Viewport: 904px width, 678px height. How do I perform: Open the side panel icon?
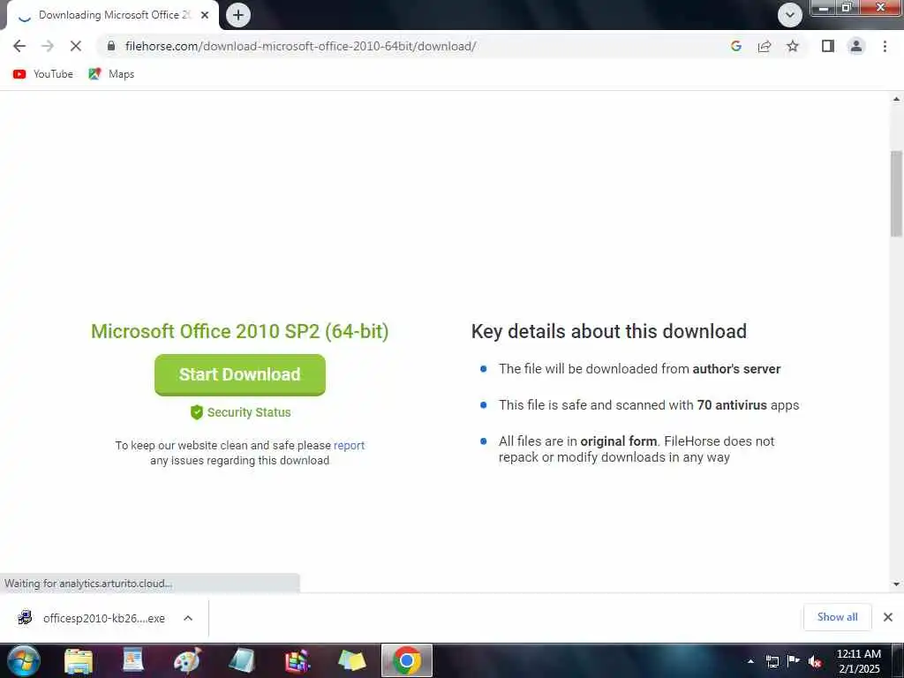(x=828, y=46)
